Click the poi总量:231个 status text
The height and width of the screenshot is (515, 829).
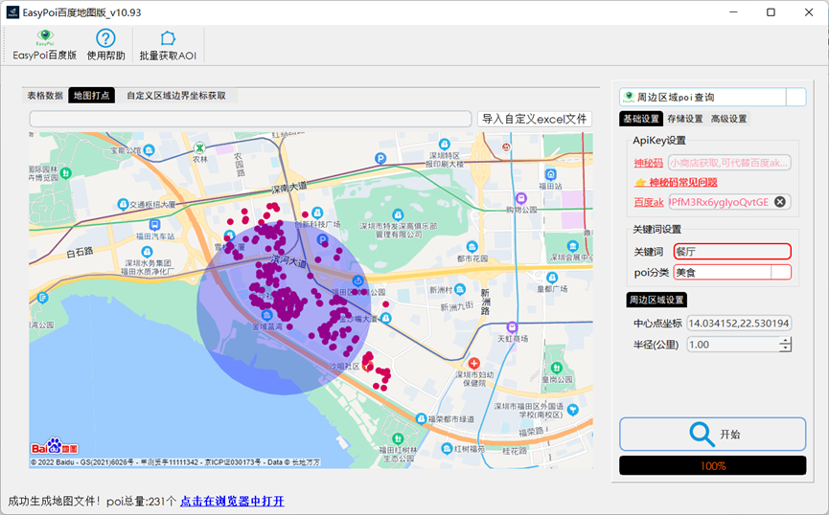coord(141,501)
